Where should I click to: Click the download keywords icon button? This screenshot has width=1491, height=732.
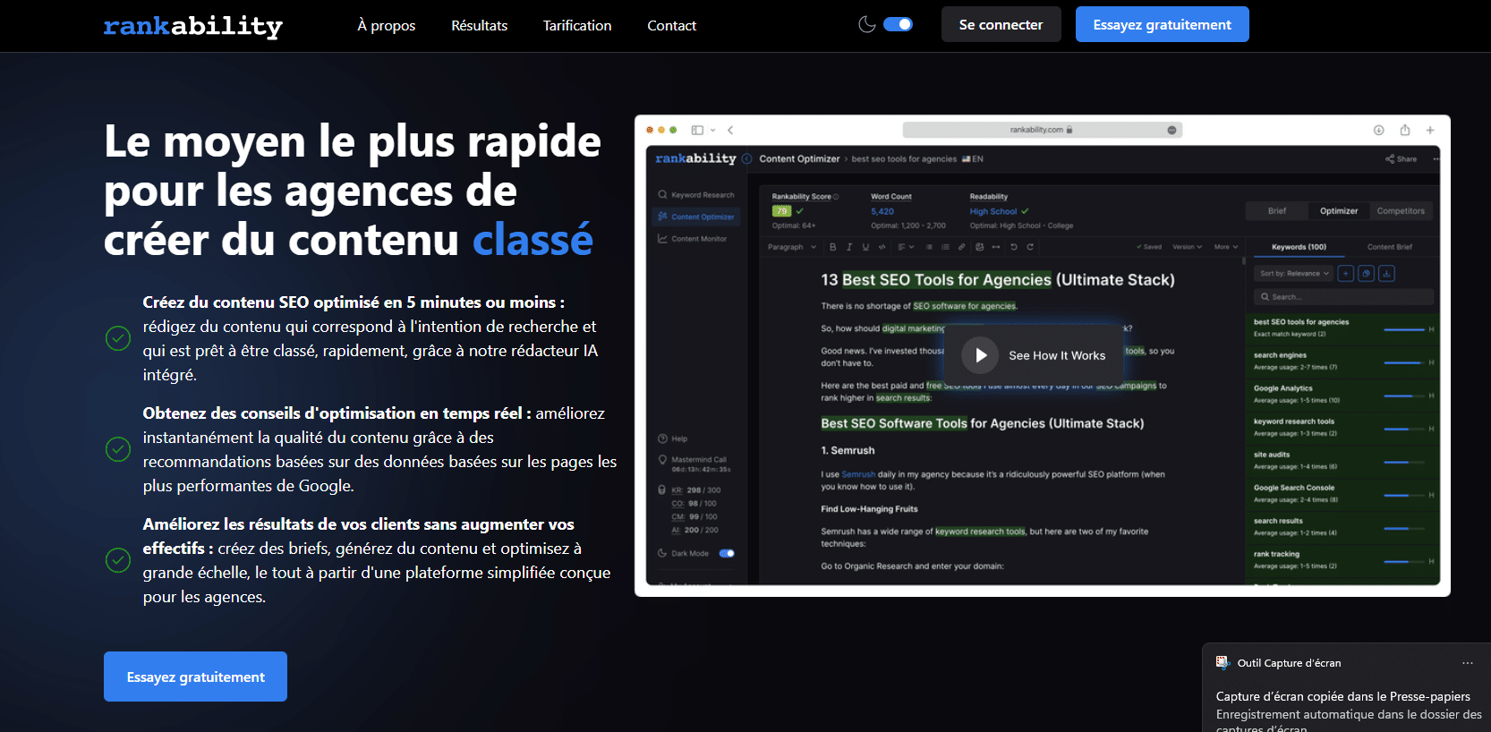point(1386,274)
